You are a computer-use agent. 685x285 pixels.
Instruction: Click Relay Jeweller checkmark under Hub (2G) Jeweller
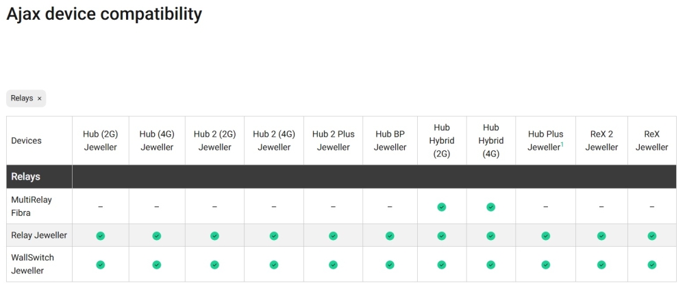pyautogui.click(x=101, y=236)
